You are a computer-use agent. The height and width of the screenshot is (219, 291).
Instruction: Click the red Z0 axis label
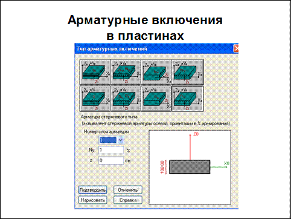click(x=196, y=134)
